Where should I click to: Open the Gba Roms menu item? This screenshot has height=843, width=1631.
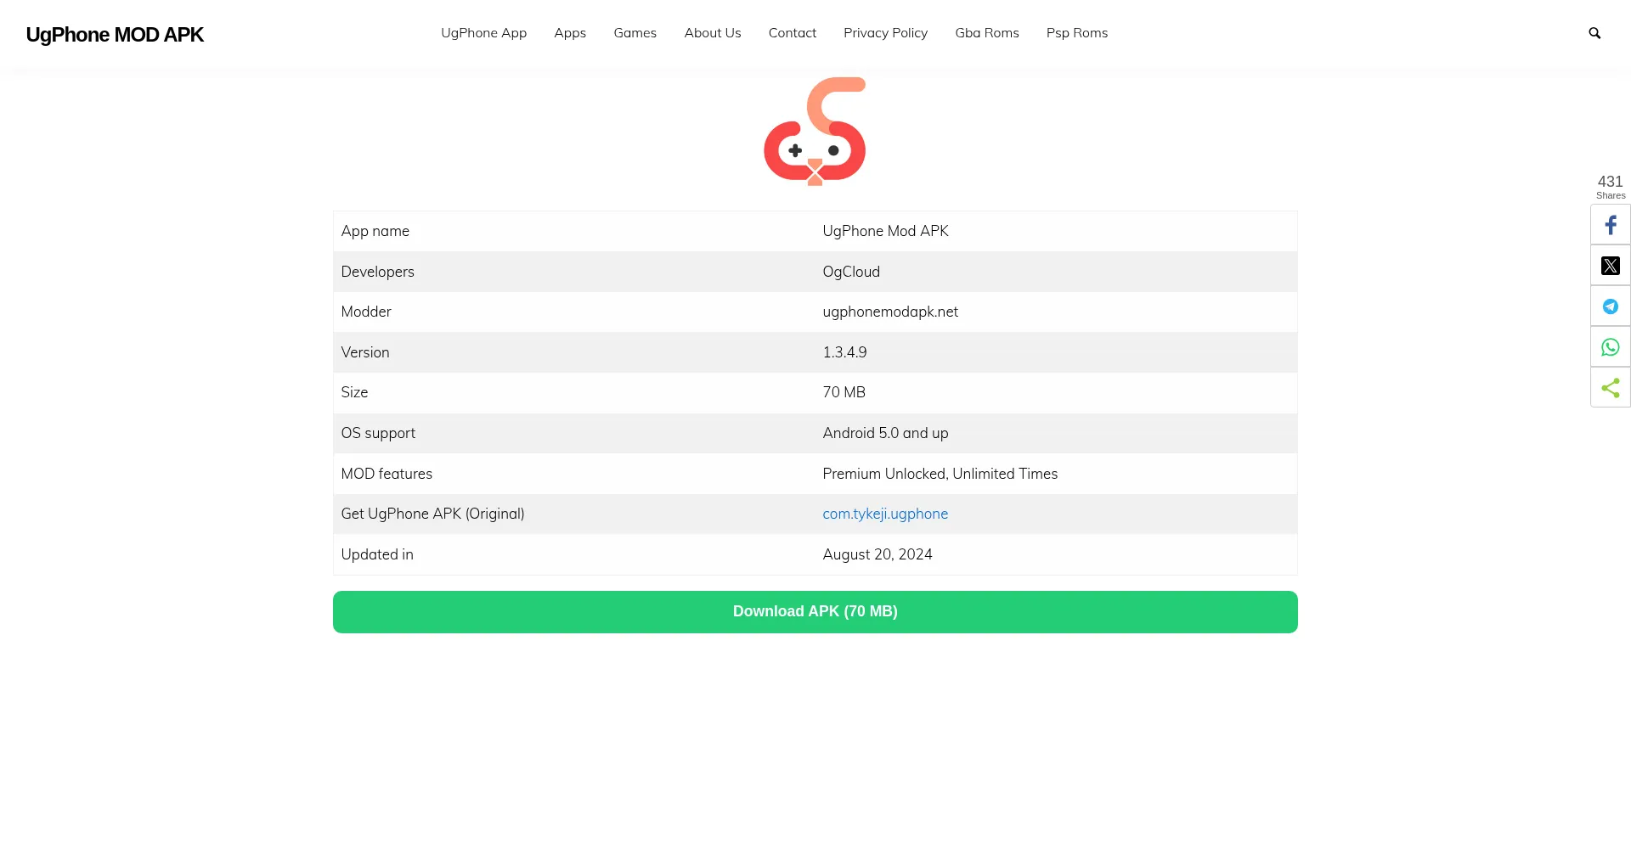click(x=987, y=33)
